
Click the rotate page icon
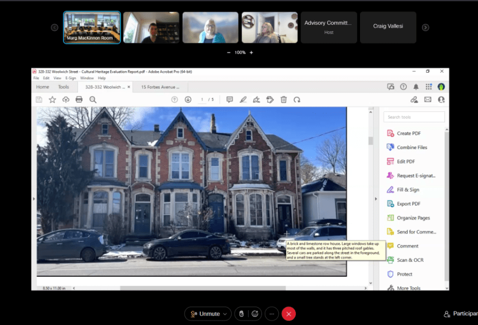[x=297, y=100]
